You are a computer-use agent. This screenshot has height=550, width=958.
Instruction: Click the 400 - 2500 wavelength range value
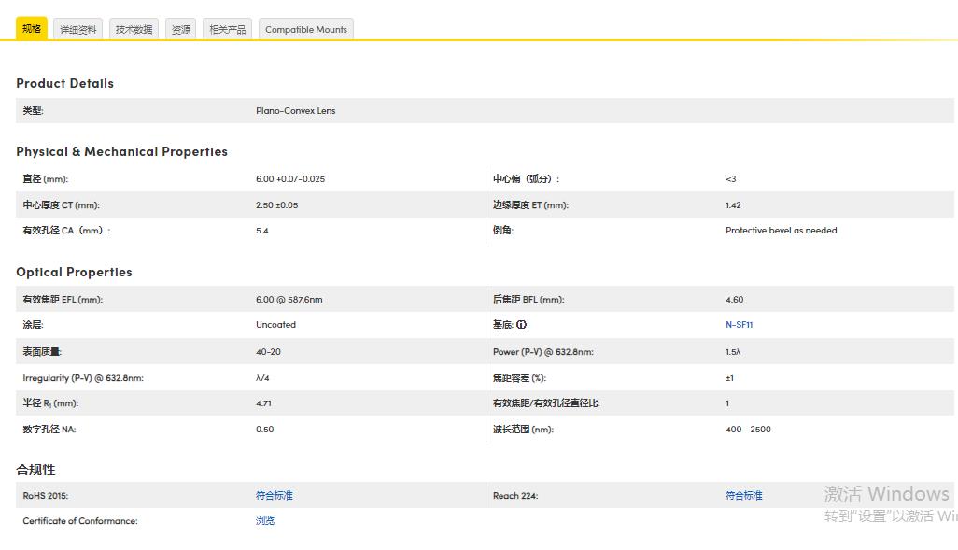pos(748,430)
